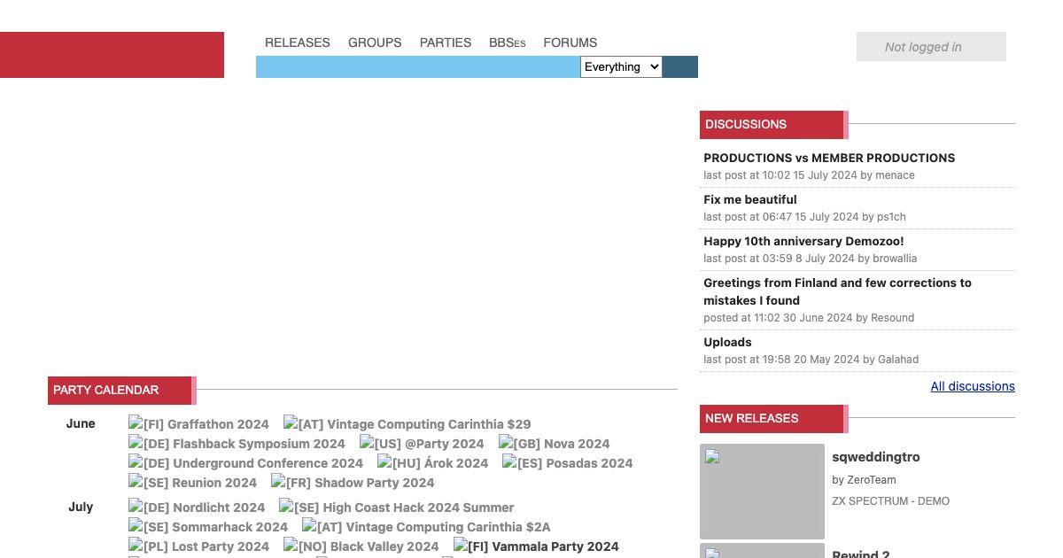Viewport: 1063px width, 558px height.
Task: Open the Fix me beautiful discussion thread
Action: pos(750,199)
